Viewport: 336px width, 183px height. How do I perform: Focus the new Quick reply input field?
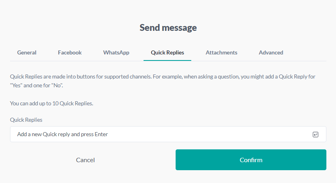click(160, 135)
